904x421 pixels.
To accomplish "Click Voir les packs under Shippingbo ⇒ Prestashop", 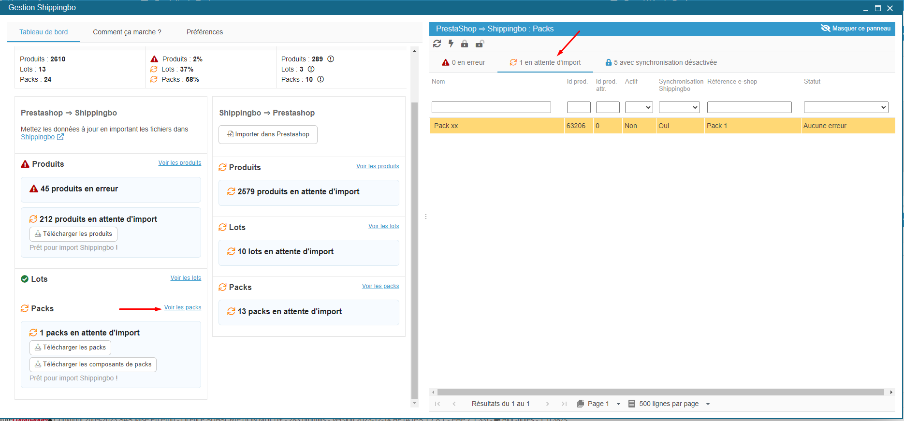I will tap(380, 286).
